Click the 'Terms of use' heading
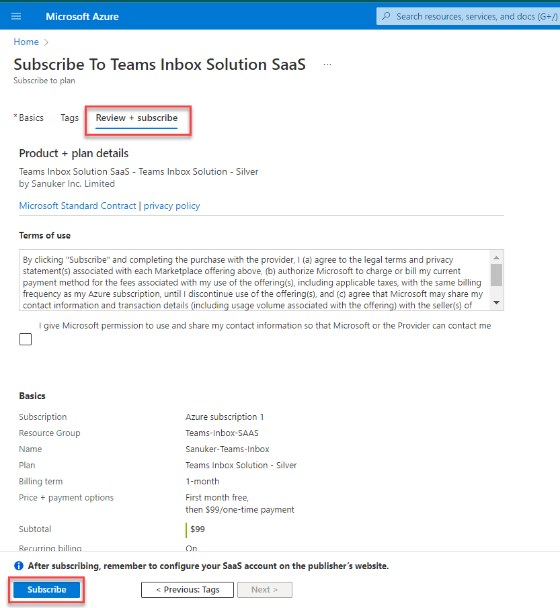Viewport: 560px width, 608px height. [x=44, y=235]
